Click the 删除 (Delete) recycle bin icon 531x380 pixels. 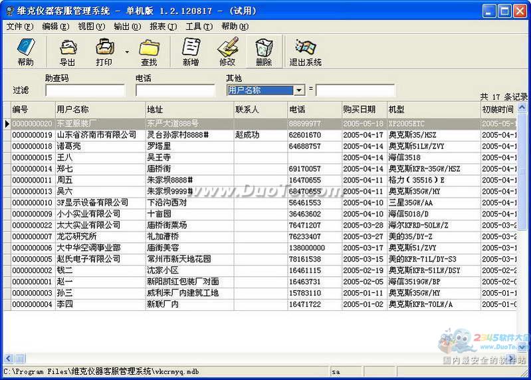point(264,51)
